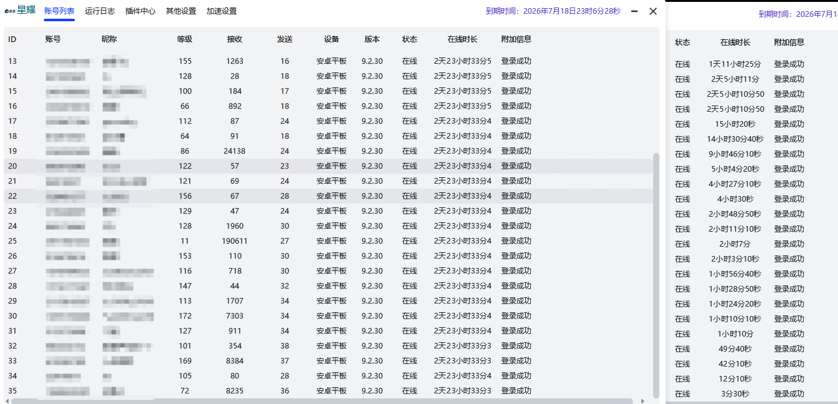Click the account list's vertical scrollbar thumb
This screenshot has height=404, width=838.
656,275
